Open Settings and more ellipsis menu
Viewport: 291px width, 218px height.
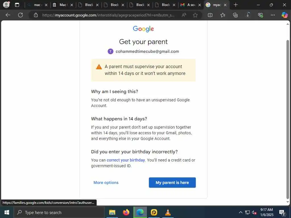coord(273,15)
